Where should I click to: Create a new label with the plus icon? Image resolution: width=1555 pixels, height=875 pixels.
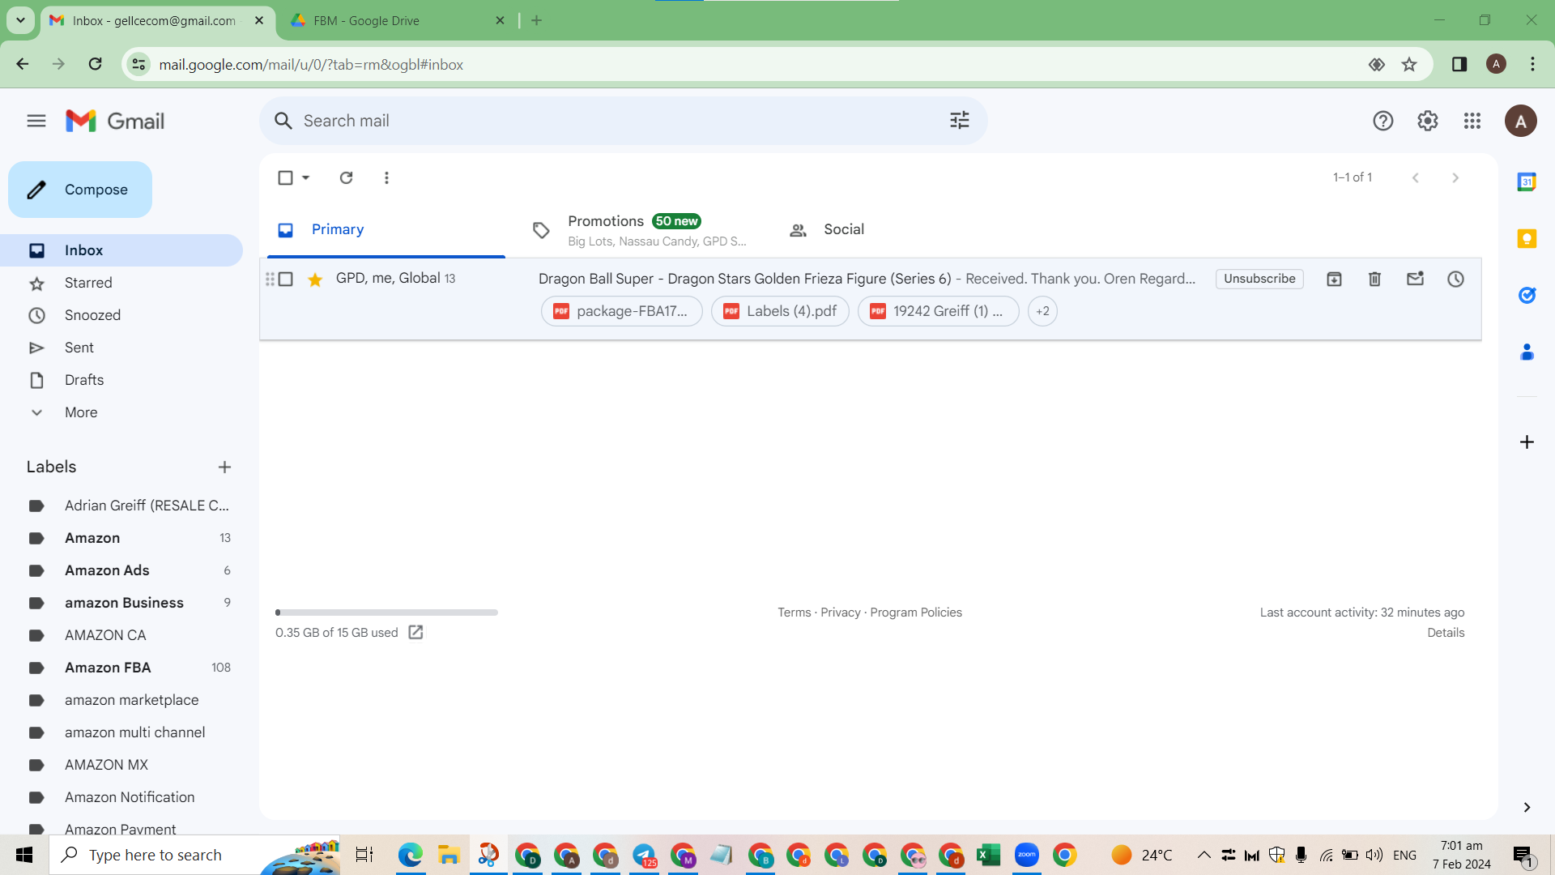click(x=224, y=467)
